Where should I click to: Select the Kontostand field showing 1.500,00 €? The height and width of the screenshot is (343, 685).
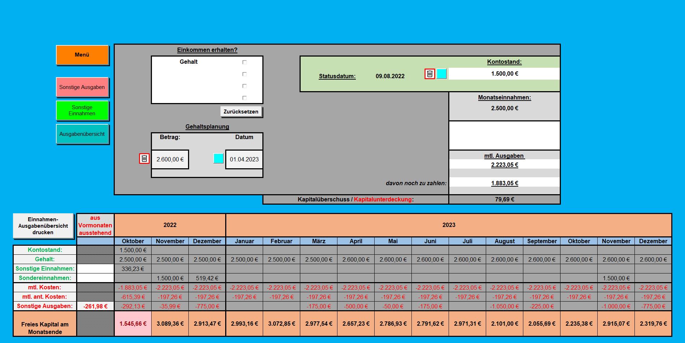(x=504, y=74)
